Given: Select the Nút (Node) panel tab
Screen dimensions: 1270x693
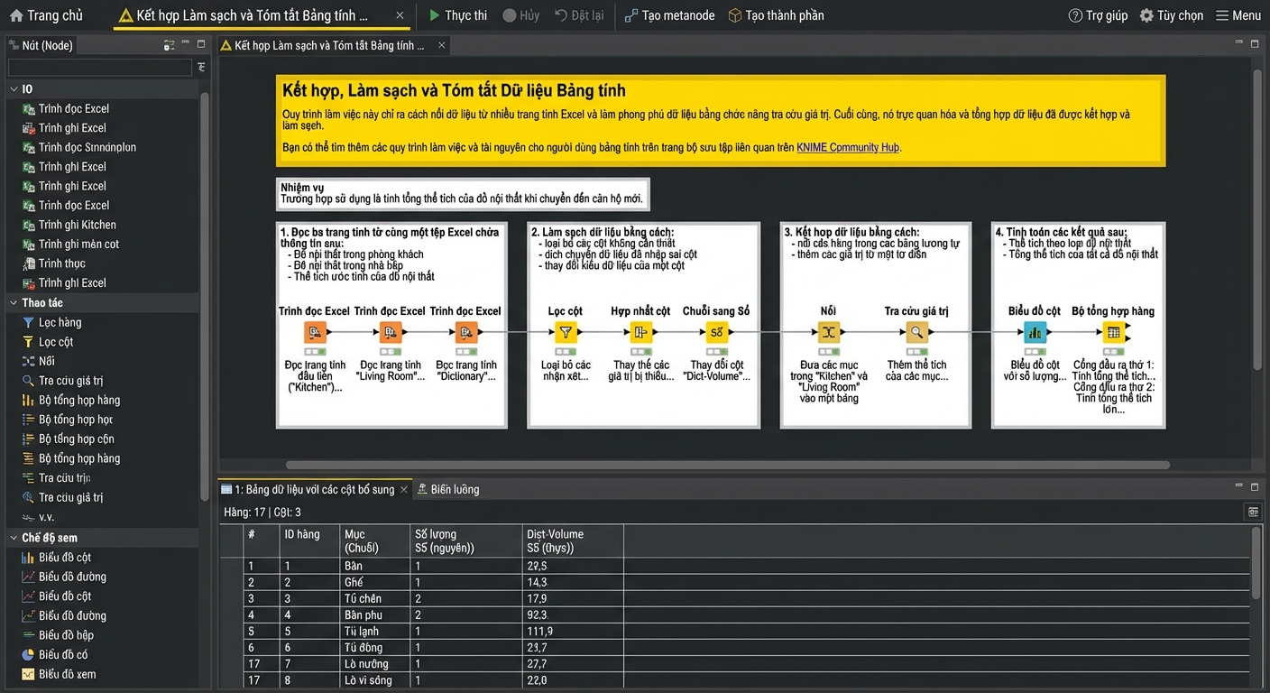Looking at the screenshot, I should [40, 45].
